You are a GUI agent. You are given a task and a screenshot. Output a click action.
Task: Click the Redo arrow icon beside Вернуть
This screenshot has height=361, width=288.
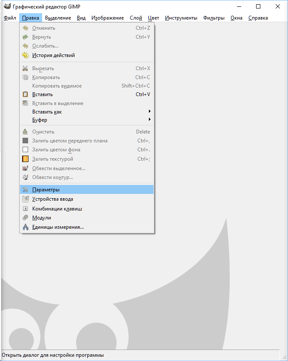tap(26, 37)
